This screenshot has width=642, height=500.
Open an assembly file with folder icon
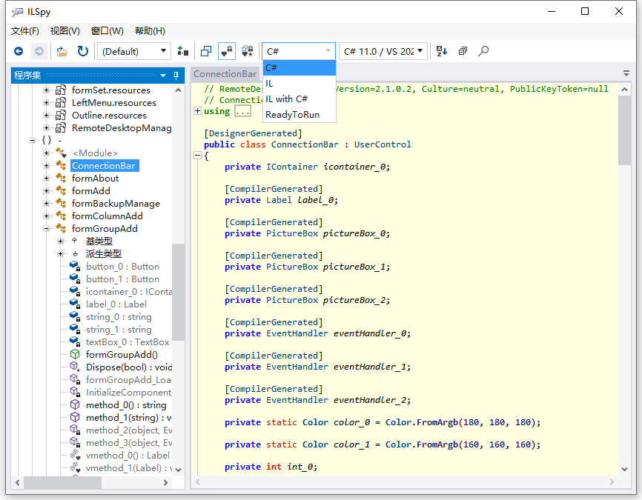click(62, 51)
